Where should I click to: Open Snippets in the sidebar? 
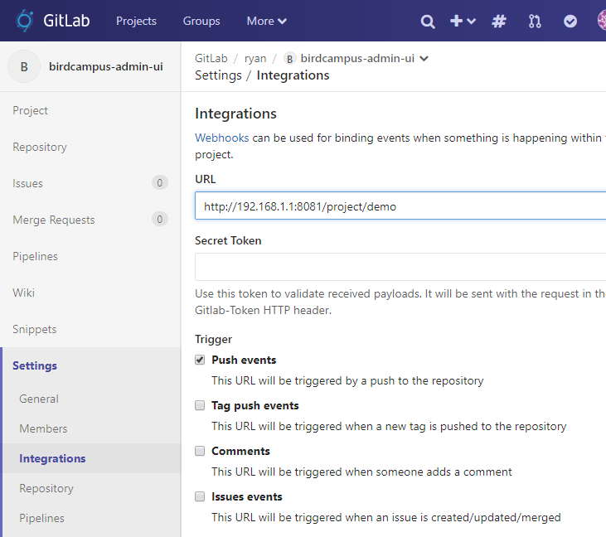pyautogui.click(x=34, y=329)
